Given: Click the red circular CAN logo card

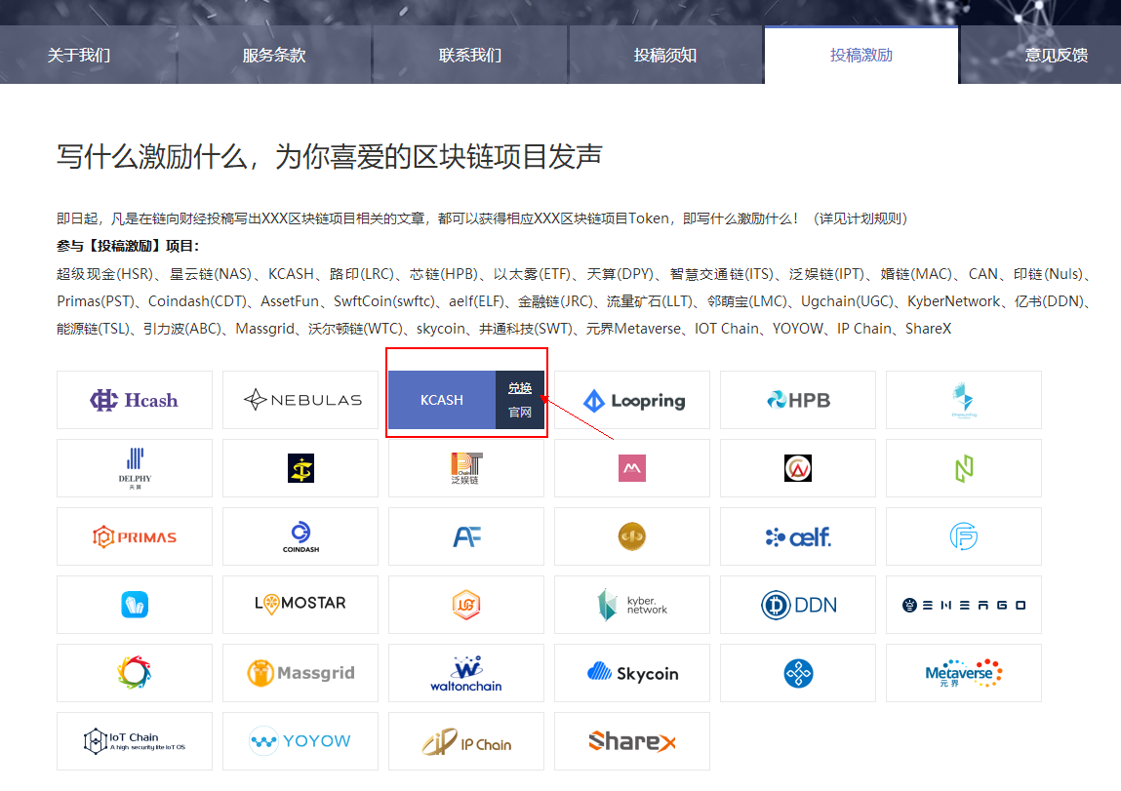Looking at the screenshot, I should (798, 468).
